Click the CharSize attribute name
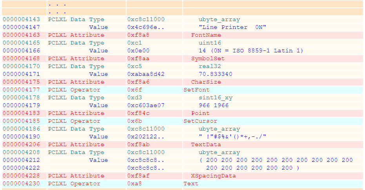 [206, 82]
